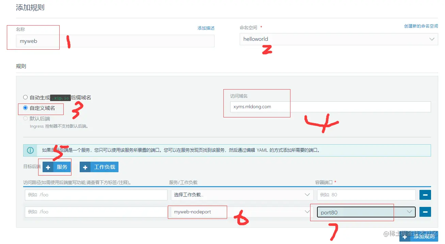Click the 容器端口 column header
445x244 pixels.
click(324, 182)
